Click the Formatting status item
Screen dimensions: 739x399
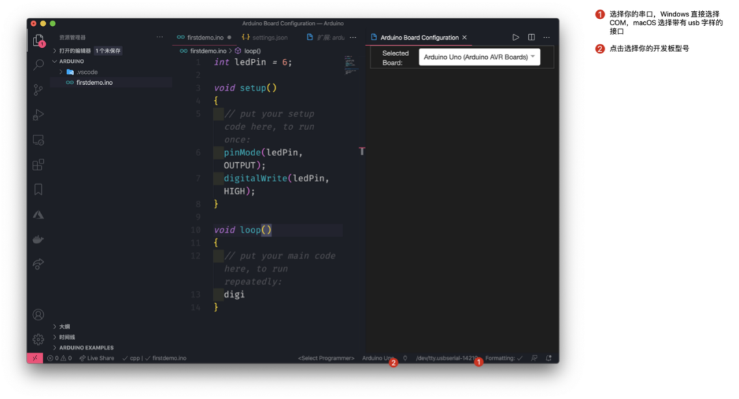tap(504, 358)
